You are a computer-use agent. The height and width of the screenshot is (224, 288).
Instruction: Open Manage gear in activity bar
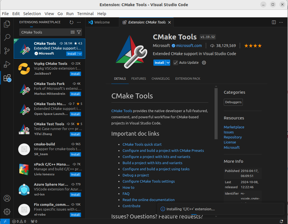click(7, 211)
